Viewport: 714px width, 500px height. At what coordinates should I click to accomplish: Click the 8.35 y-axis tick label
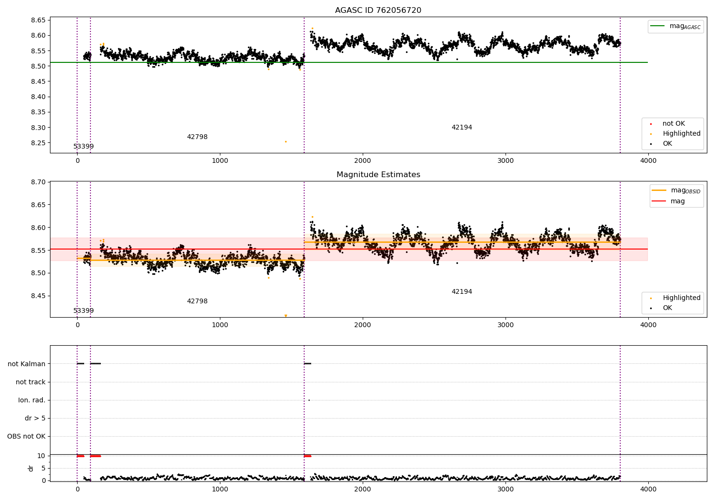pyautogui.click(x=38, y=112)
